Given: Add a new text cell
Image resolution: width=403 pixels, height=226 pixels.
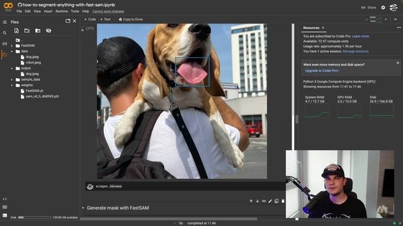Looking at the screenshot, I should [105, 19].
